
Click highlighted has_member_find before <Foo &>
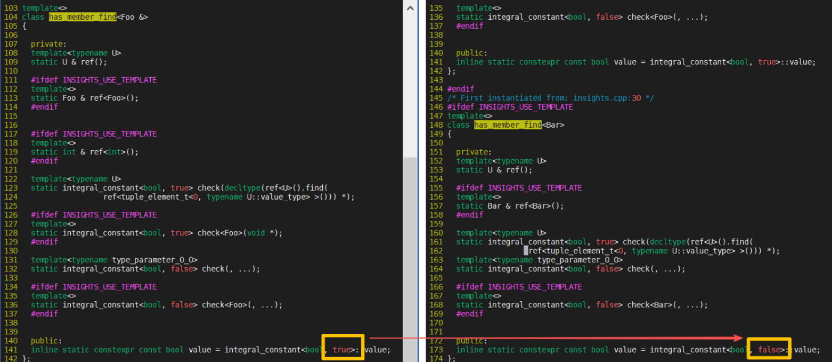pos(83,17)
